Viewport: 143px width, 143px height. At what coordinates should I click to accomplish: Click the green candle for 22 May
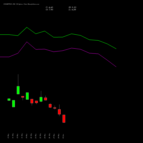41,99
